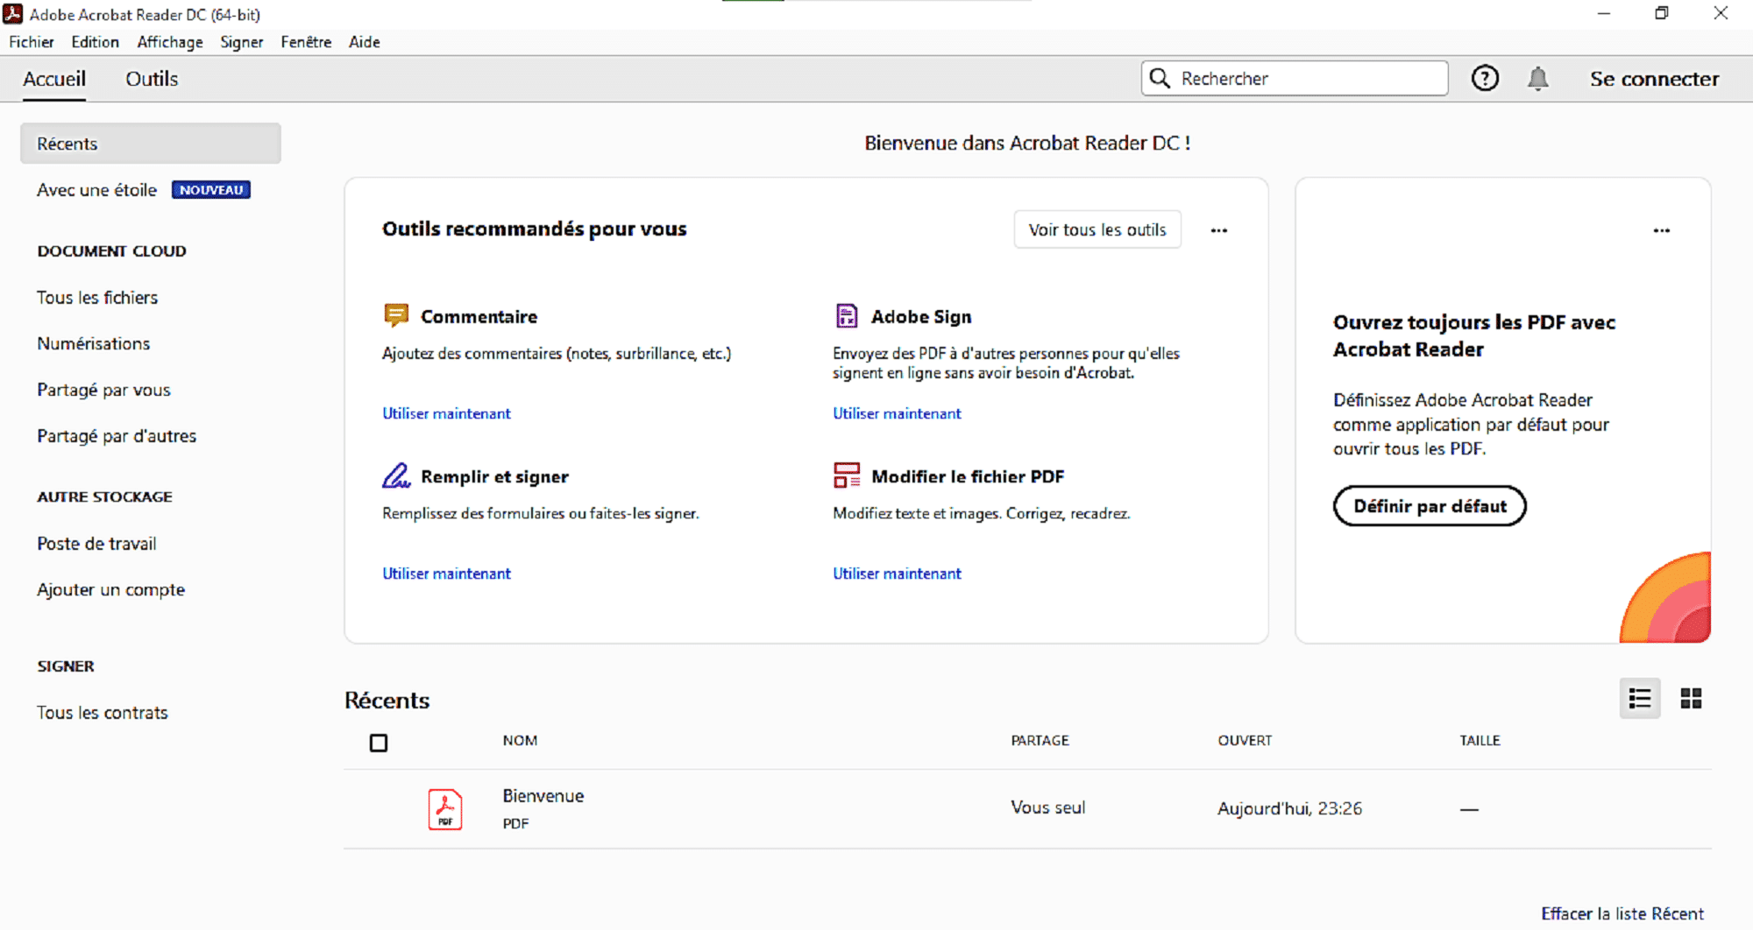
Task: Switch to the Accueil tab
Action: [54, 79]
